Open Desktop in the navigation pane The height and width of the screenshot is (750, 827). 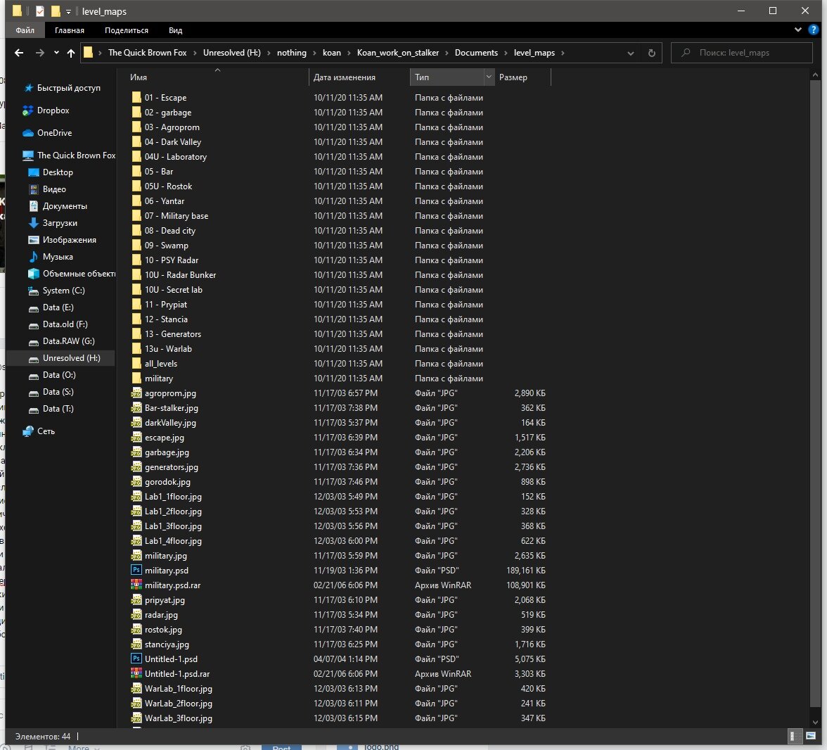[x=58, y=172]
